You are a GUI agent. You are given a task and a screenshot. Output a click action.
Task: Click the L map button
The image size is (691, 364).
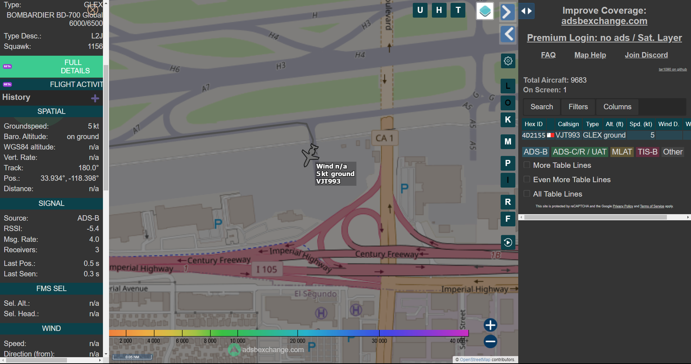pos(508,86)
